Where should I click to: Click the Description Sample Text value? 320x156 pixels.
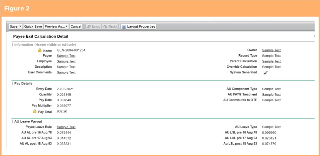point(66,67)
